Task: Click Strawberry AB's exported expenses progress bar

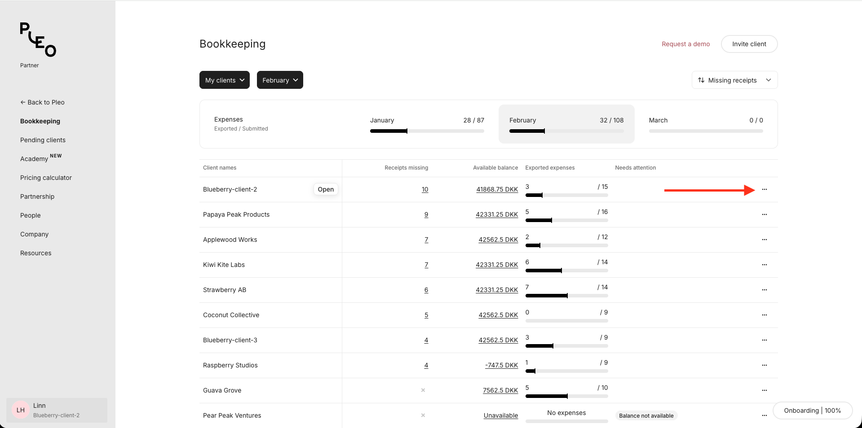Action: pyautogui.click(x=566, y=296)
